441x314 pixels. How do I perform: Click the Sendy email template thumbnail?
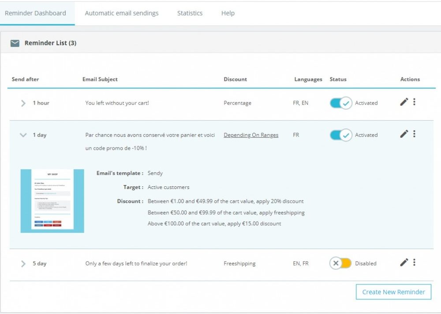tap(52, 201)
